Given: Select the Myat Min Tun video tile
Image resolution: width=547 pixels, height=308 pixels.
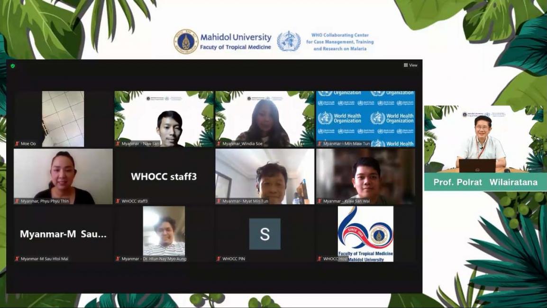Looking at the screenshot, I should [x=265, y=176].
